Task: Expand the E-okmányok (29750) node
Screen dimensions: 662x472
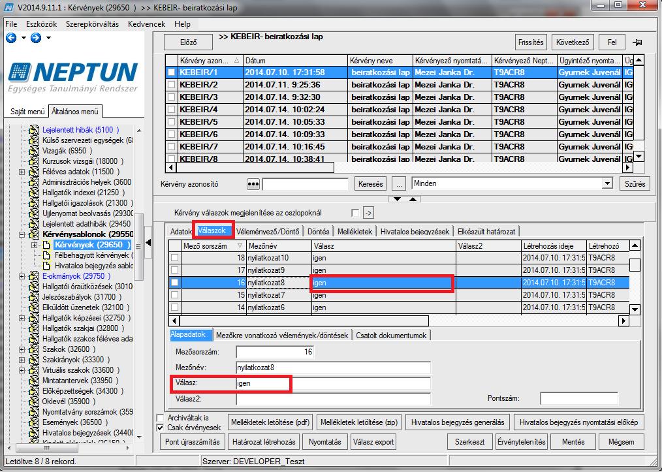Action: (22, 277)
